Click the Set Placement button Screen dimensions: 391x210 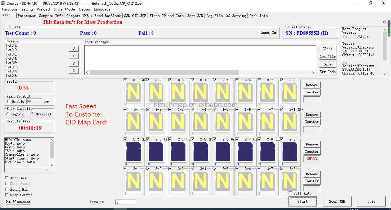[18, 202]
